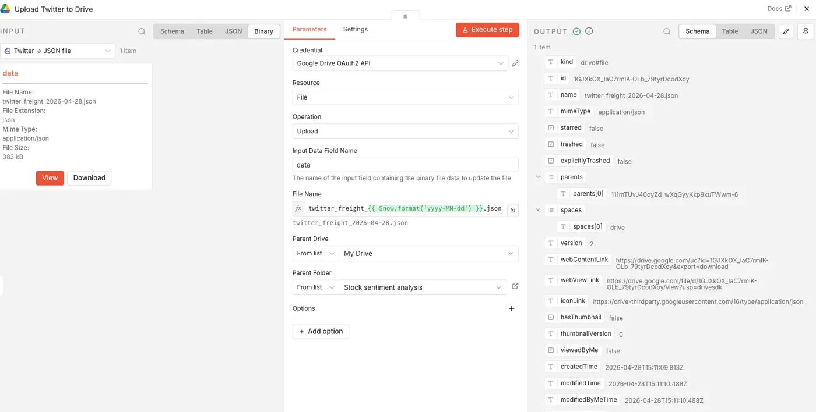Click the File Name expression field
The image size is (816, 412).
coord(405,208)
